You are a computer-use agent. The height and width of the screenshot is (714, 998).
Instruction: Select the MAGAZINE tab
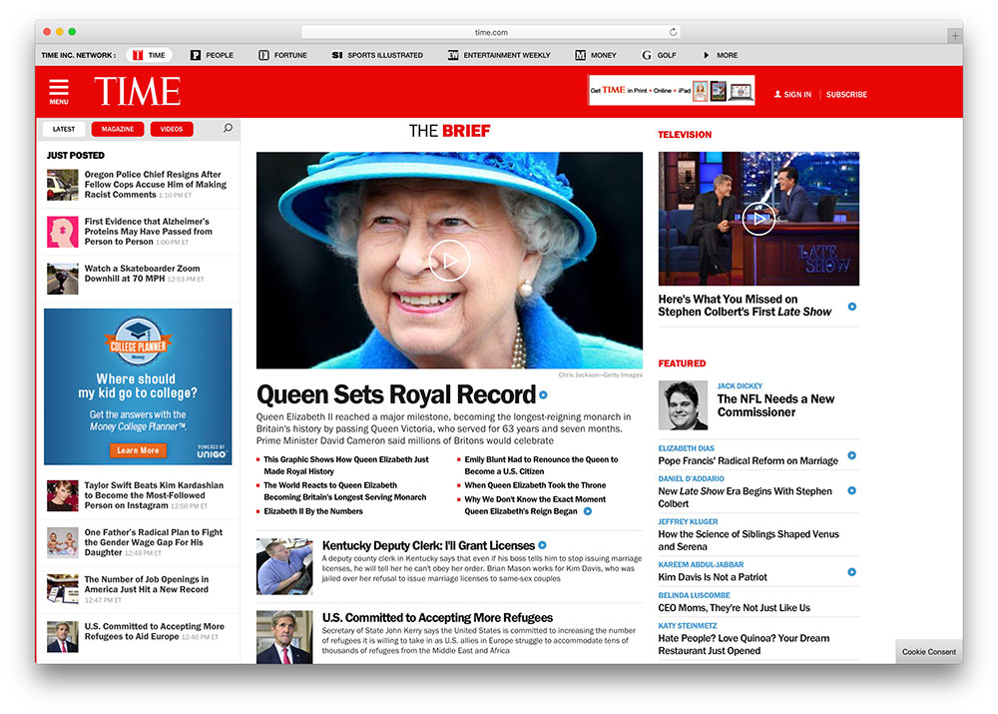click(118, 129)
